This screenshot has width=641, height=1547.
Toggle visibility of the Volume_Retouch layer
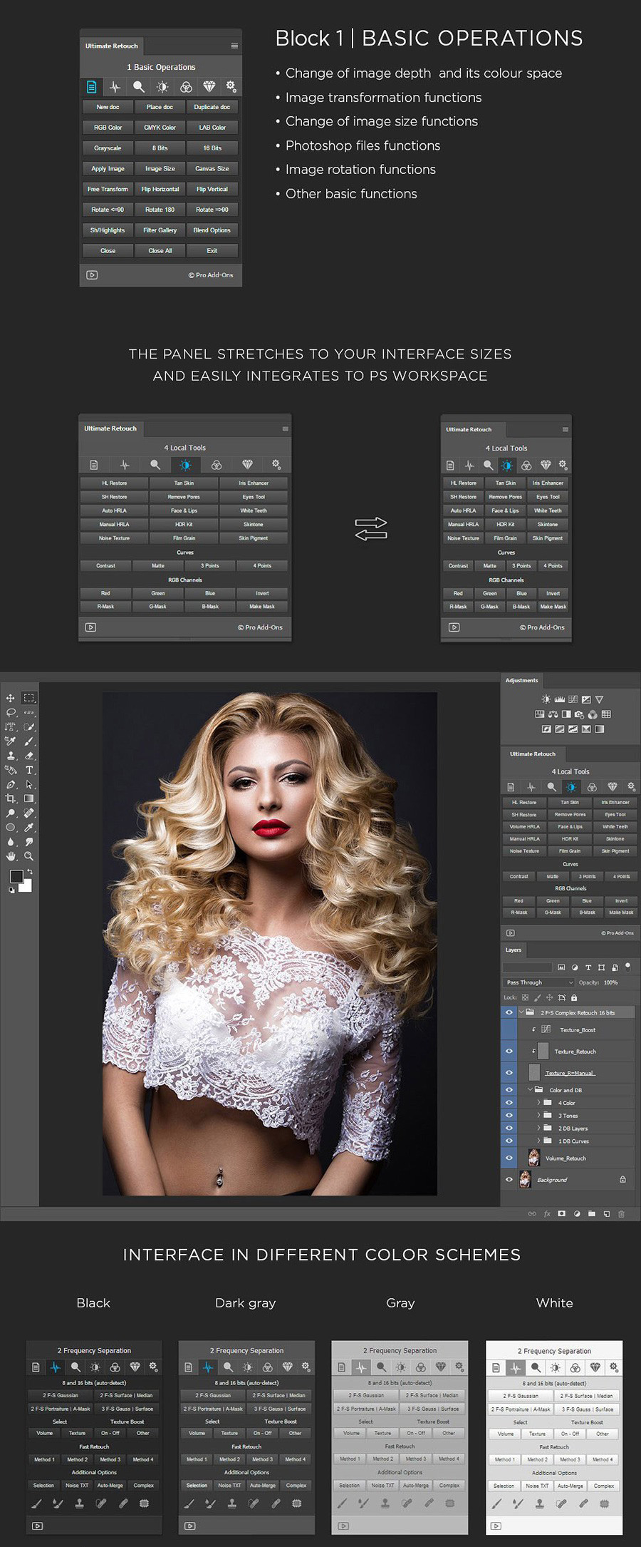pyautogui.click(x=509, y=1158)
